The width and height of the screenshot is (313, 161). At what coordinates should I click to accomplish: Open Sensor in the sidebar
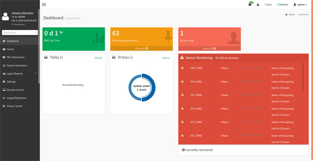[20, 49]
